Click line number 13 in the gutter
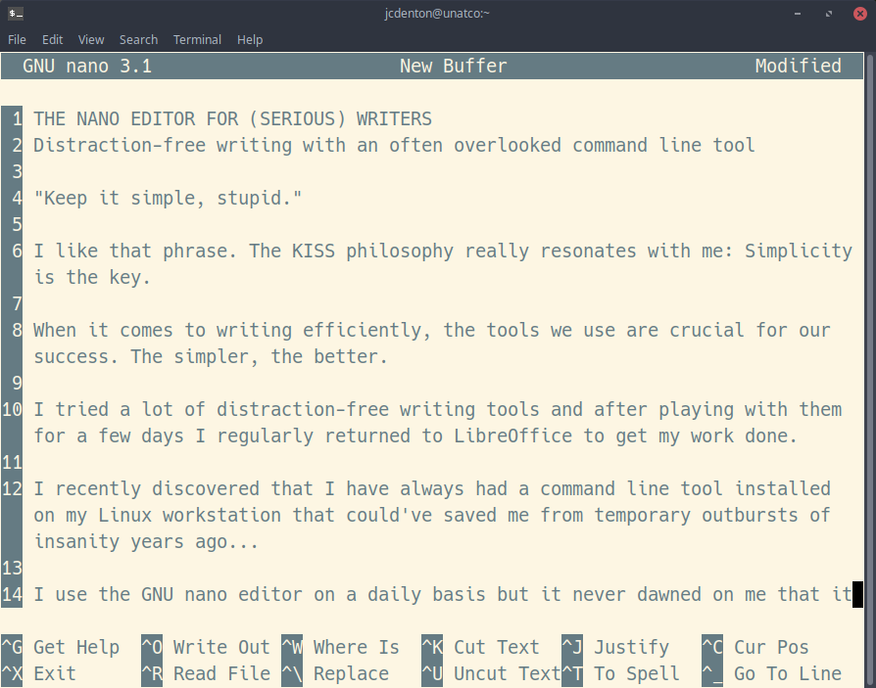876x688 pixels. point(12,568)
